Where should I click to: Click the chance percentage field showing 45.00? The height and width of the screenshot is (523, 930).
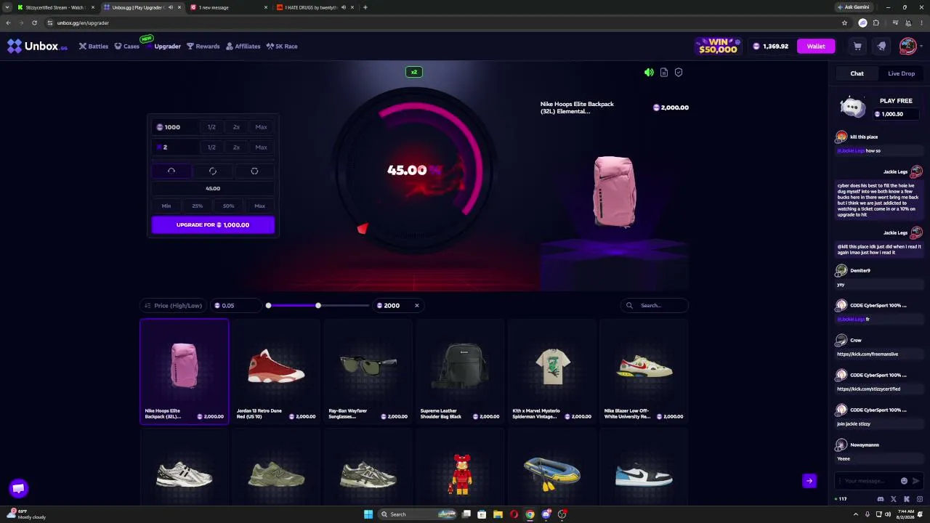click(x=213, y=189)
